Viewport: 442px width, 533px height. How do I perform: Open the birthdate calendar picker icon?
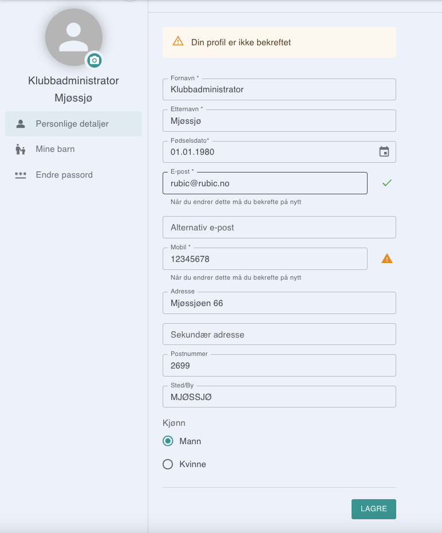384,152
